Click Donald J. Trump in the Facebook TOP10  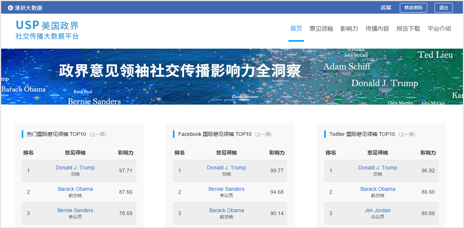point(226,168)
